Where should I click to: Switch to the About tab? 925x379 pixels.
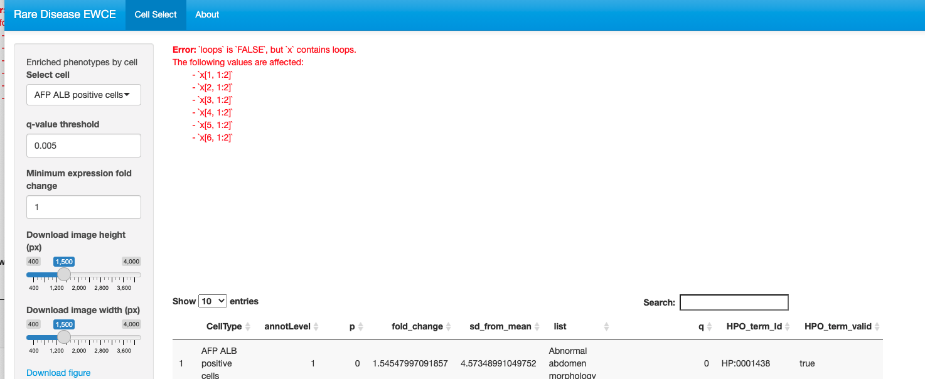[x=207, y=14]
